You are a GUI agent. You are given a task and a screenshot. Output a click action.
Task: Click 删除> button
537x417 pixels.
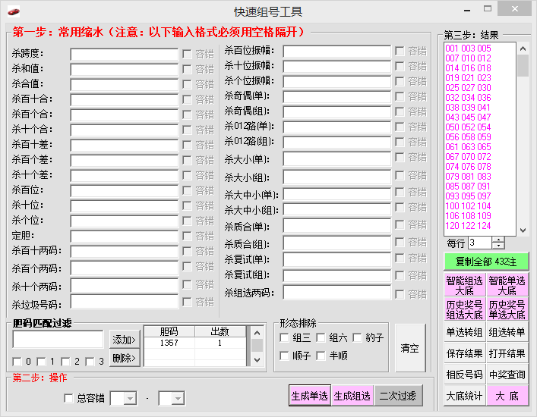(125, 358)
